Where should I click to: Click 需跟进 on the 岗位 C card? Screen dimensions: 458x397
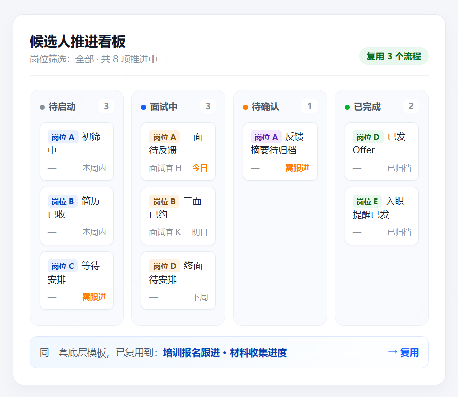[x=94, y=297]
